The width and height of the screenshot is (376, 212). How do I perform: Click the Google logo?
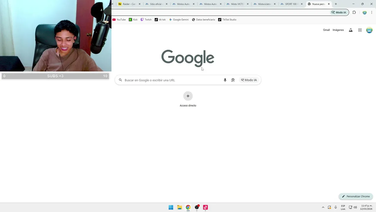[x=188, y=58]
